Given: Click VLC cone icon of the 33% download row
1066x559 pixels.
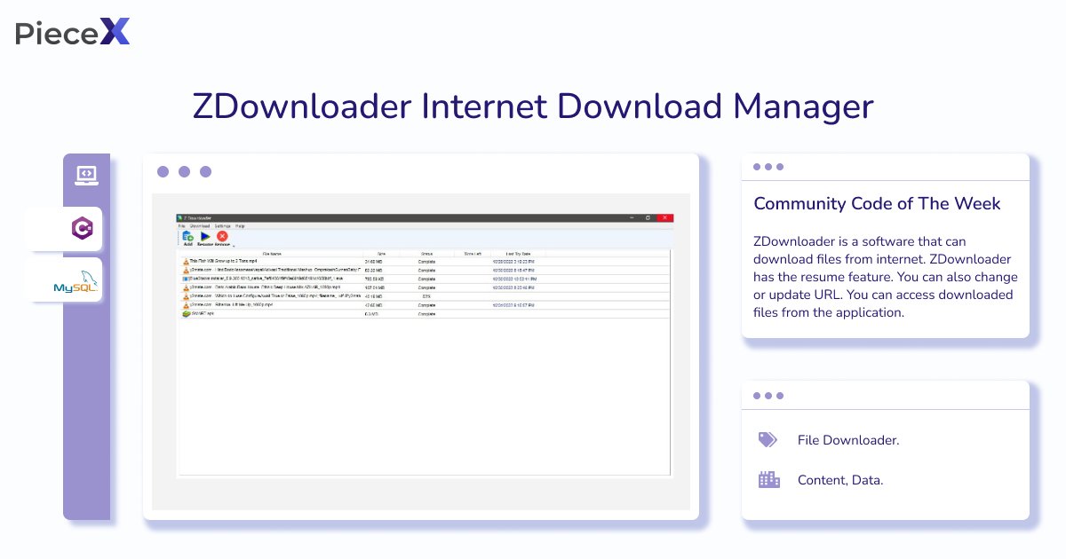Looking at the screenshot, I should click(x=186, y=296).
